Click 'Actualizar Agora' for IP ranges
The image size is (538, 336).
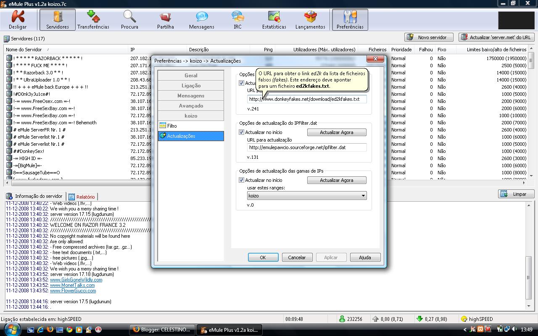tap(337, 180)
